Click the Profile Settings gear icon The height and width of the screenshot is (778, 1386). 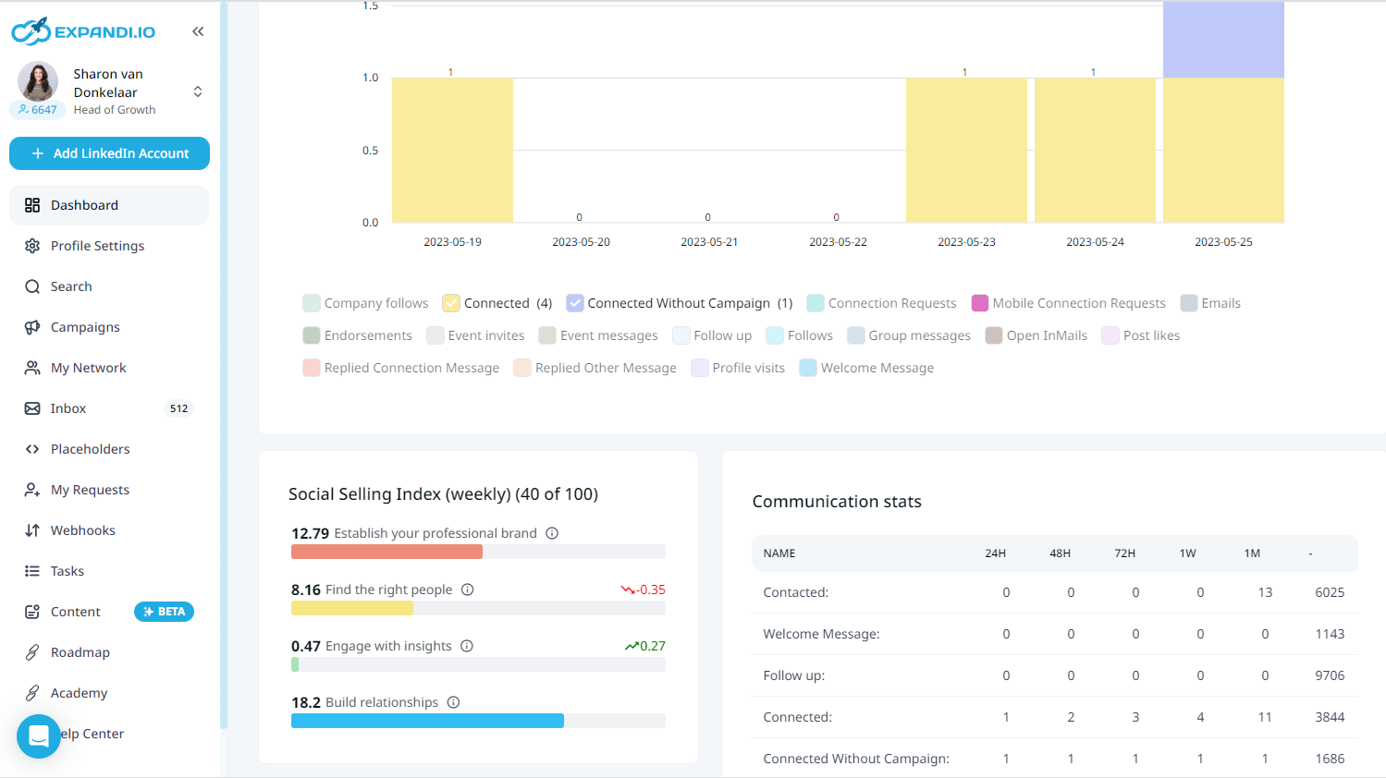(x=32, y=246)
